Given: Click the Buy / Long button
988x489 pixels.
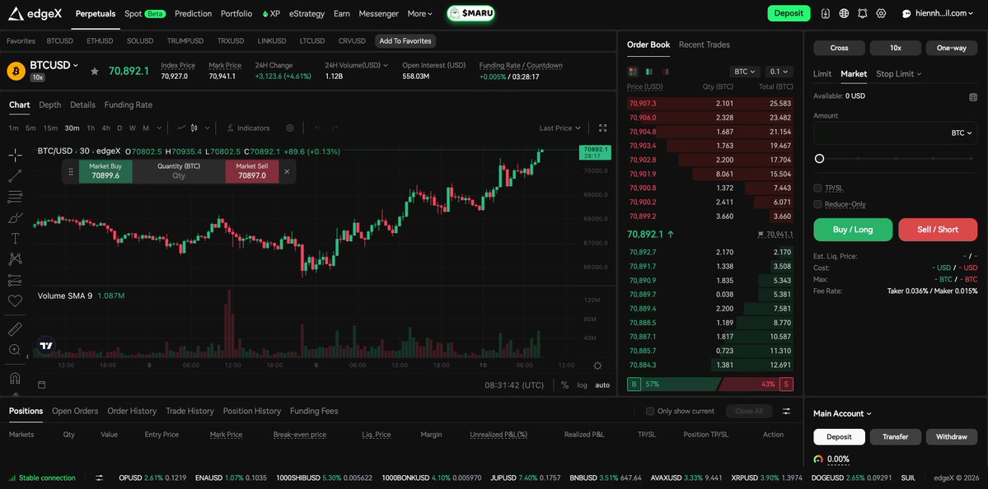Looking at the screenshot, I should 853,230.
